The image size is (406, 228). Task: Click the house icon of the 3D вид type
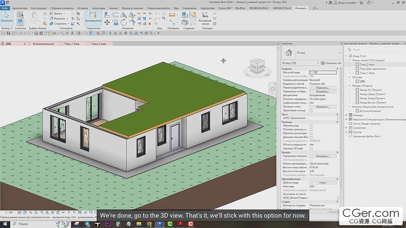289,53
